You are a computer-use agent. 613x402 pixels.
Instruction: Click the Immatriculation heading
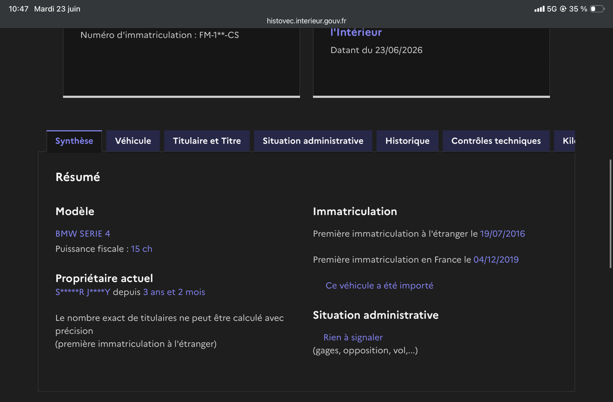point(355,211)
